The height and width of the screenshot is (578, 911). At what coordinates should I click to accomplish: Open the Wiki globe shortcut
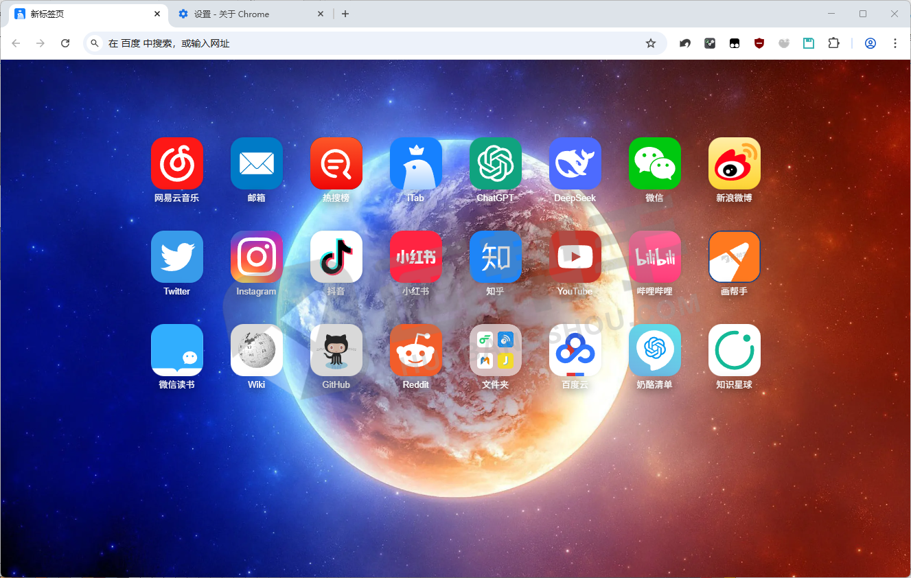257,350
